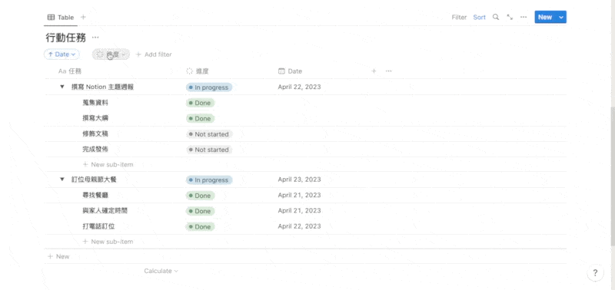615x290 pixels.
Task: Click the In progress status of 訂位母親節大餐
Action: (209, 180)
